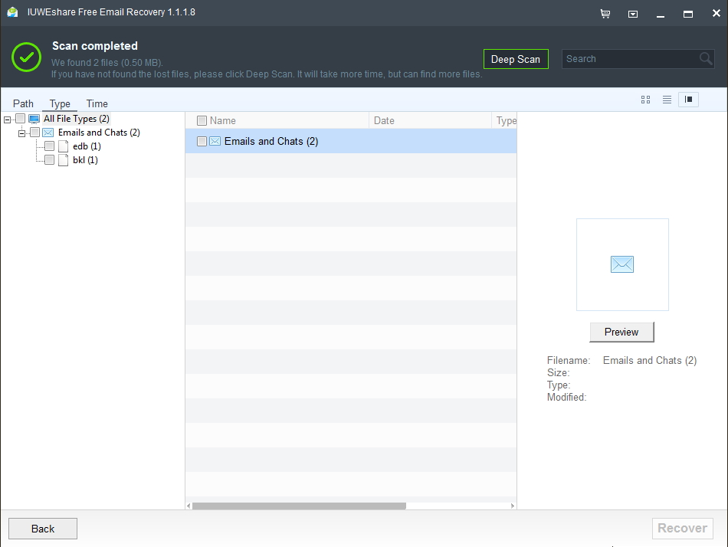Click the computer icon beside All File Types
Screen dimensions: 728x547
(34, 119)
